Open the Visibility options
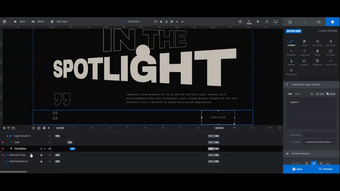 point(304,63)
